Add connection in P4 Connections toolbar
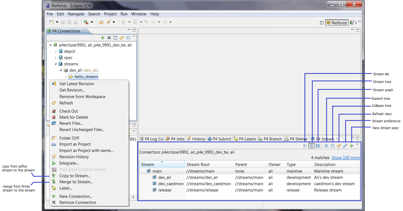The image size is (403, 211). click(103, 38)
